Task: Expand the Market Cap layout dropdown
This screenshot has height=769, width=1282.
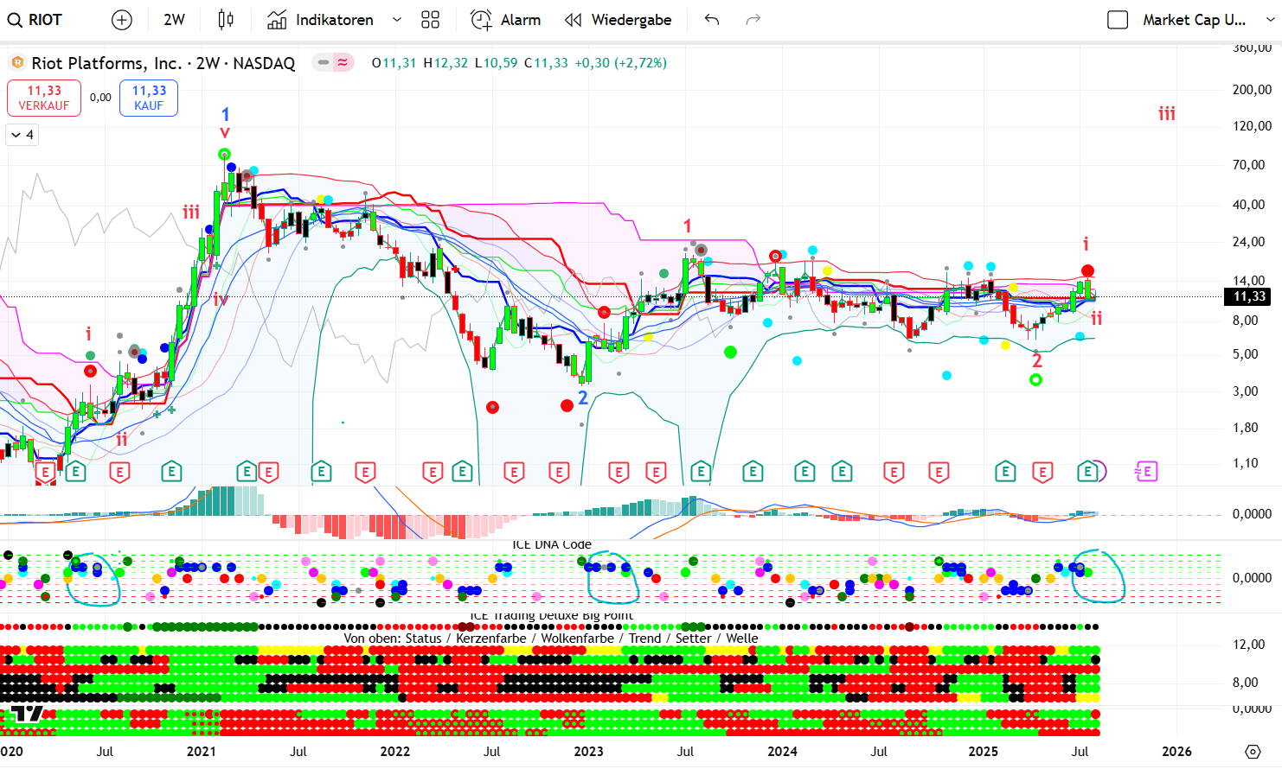Action: click(x=1270, y=20)
